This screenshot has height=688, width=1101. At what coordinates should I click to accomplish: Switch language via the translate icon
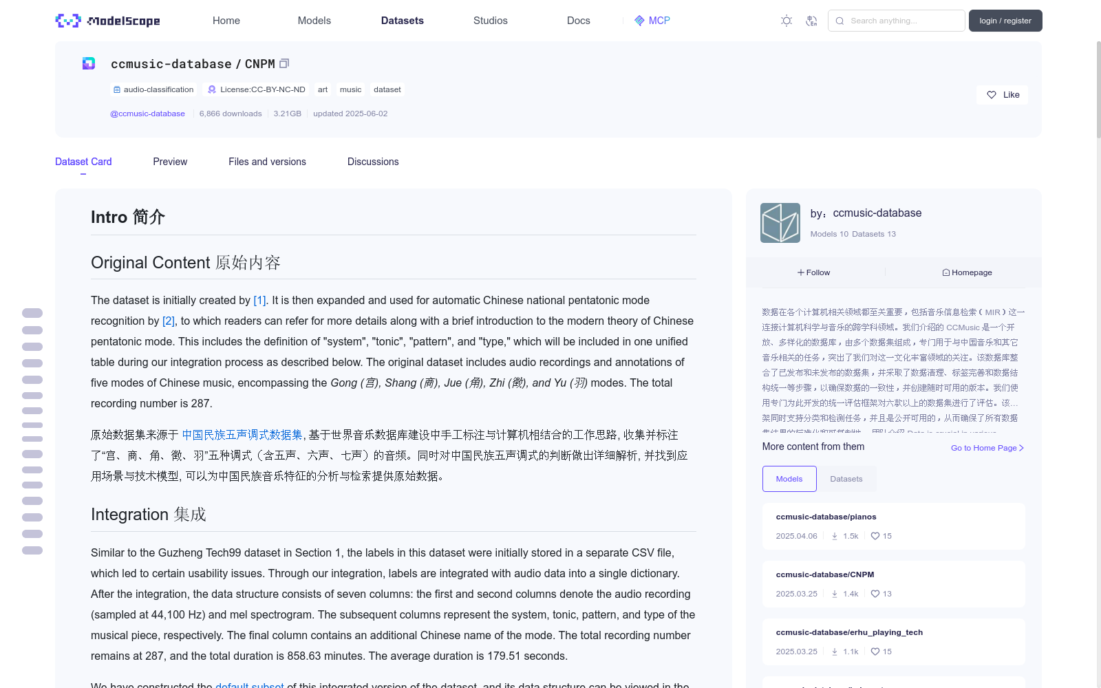pyautogui.click(x=811, y=21)
